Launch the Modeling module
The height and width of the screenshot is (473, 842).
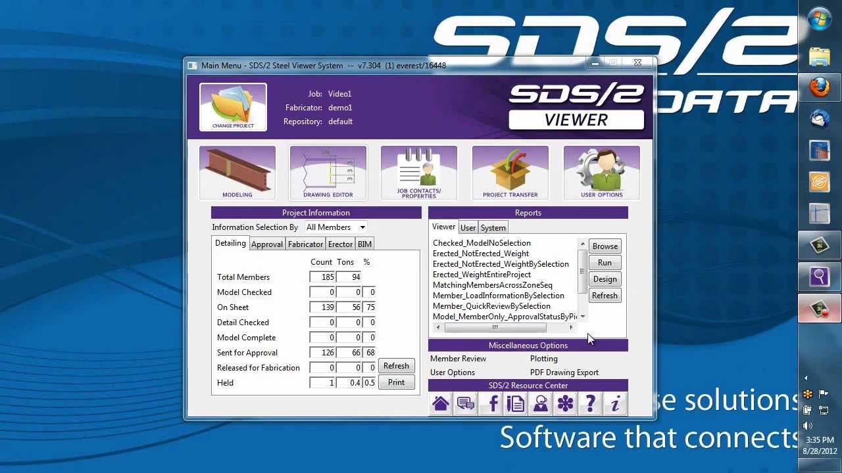tap(237, 172)
